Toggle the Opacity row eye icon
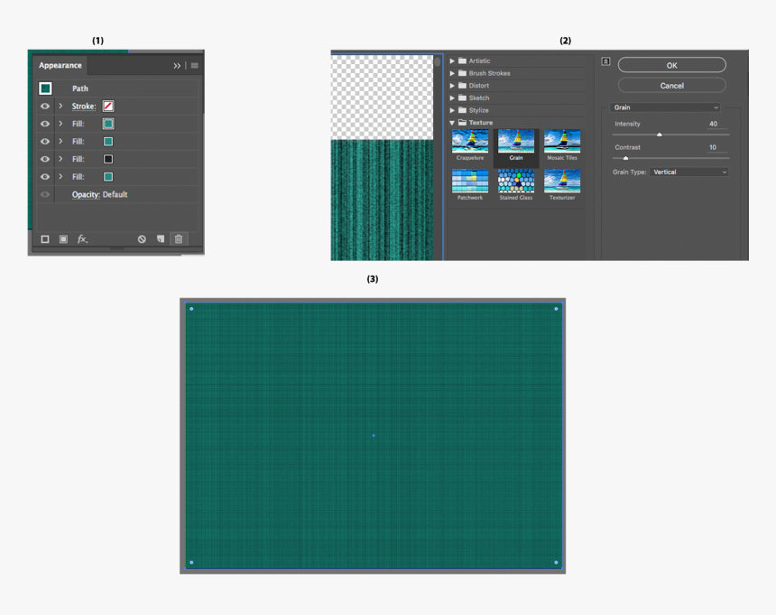 pos(45,194)
